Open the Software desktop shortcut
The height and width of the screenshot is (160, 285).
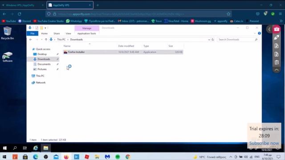pos(8,57)
